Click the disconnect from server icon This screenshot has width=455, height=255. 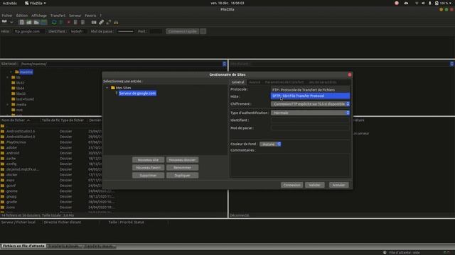coord(75,22)
